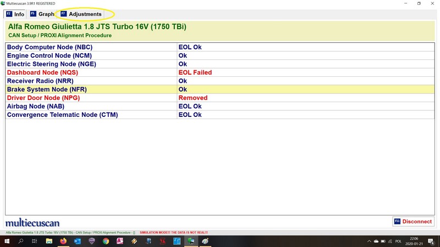Click the SIMULATION MODE status bar warning
The width and height of the screenshot is (440, 247).
174,232
